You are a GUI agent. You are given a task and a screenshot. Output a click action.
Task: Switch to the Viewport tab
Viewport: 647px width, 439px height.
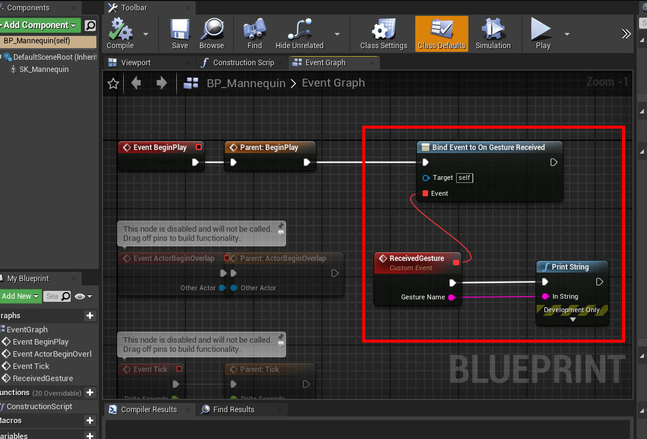(135, 63)
